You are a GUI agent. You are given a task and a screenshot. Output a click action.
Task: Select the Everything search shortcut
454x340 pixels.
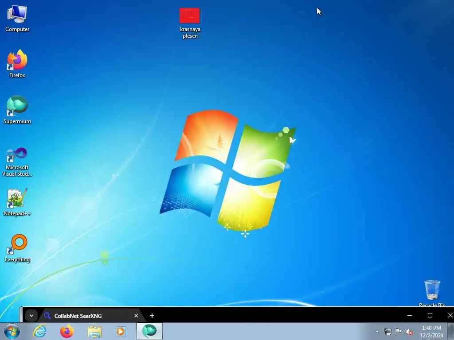coord(17,248)
